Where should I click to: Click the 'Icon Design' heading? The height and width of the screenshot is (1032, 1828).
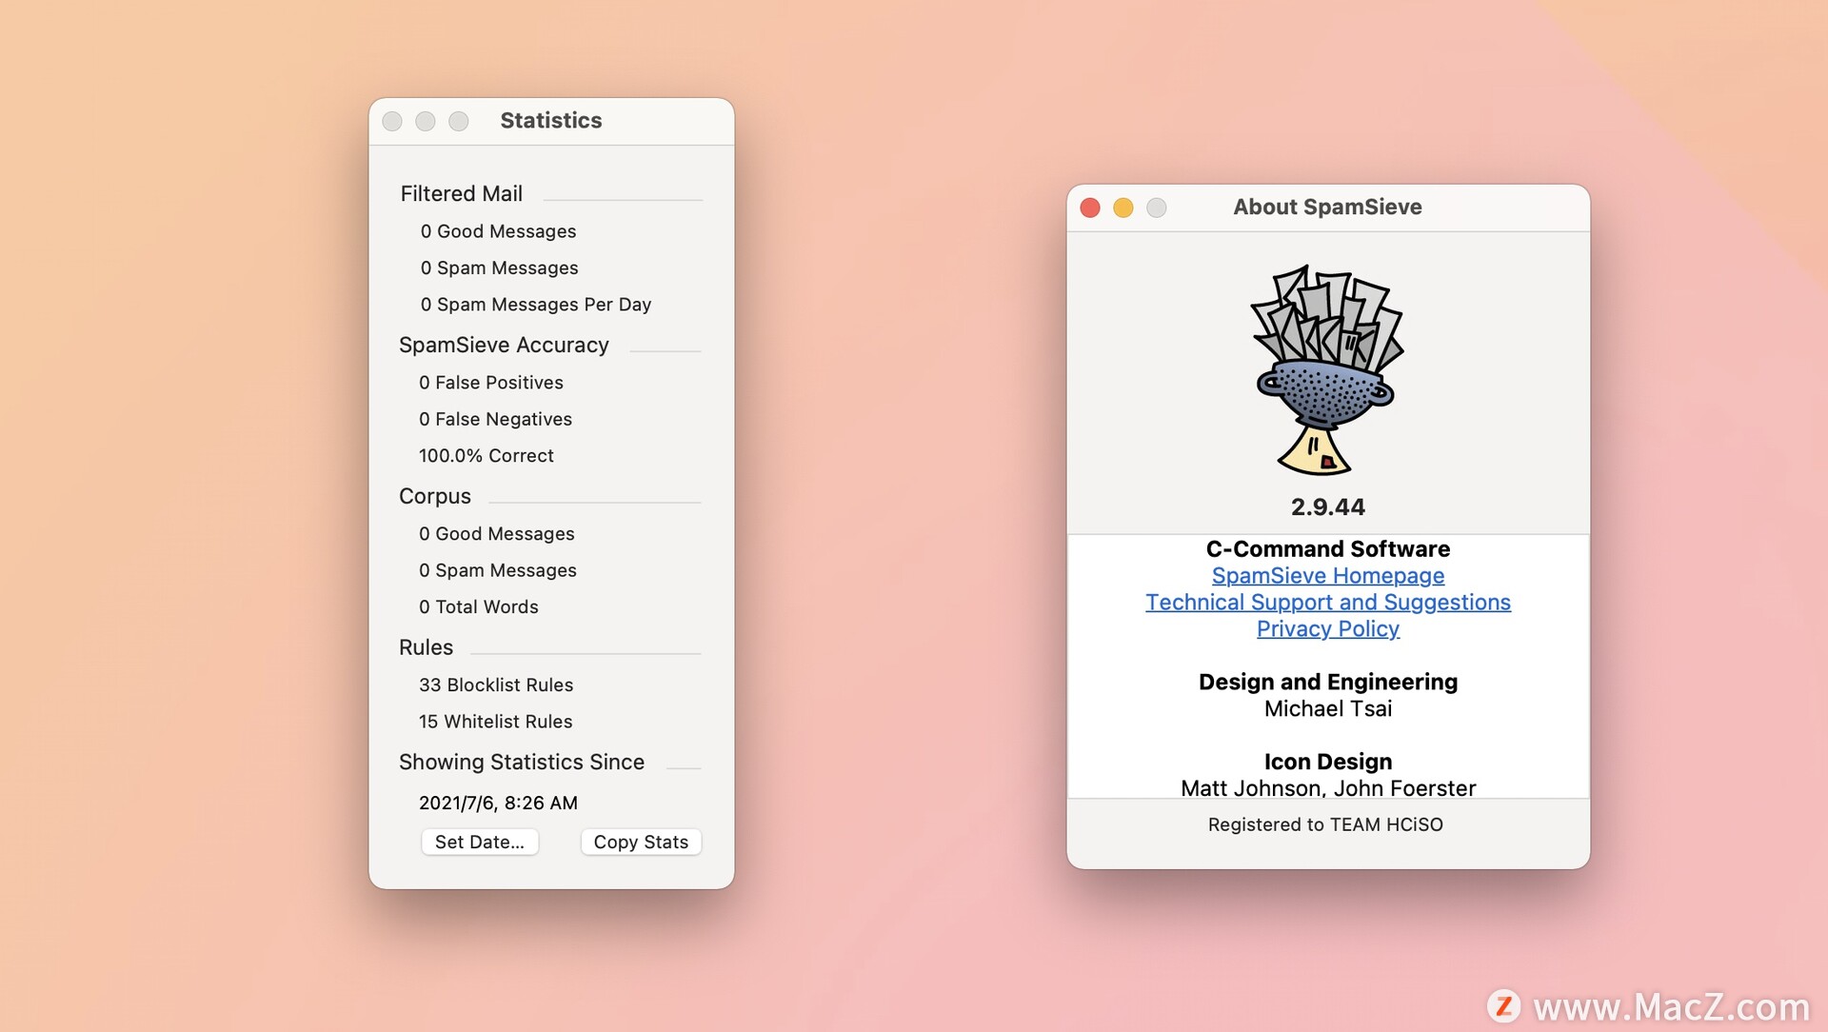pos(1327,762)
